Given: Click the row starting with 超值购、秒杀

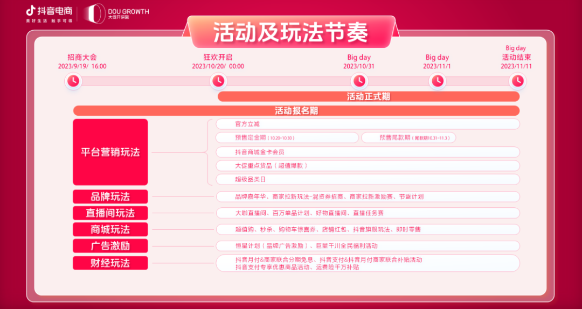Looking at the screenshot, I should [368, 230].
